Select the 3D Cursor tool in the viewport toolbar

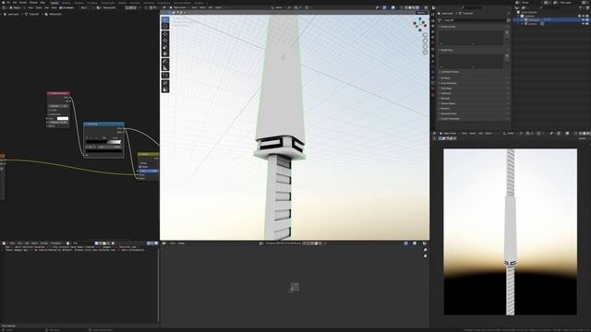[165, 26]
